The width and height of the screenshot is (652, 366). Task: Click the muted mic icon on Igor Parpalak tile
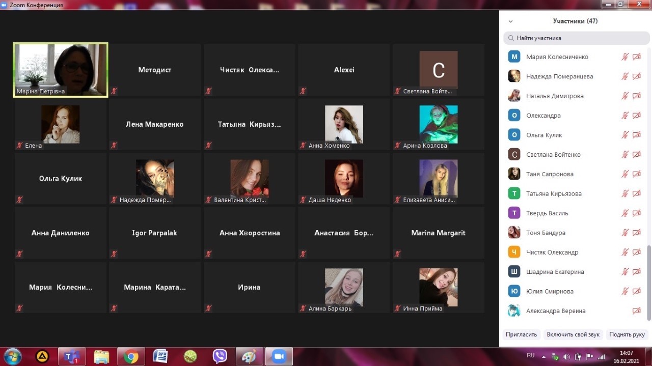(114, 254)
